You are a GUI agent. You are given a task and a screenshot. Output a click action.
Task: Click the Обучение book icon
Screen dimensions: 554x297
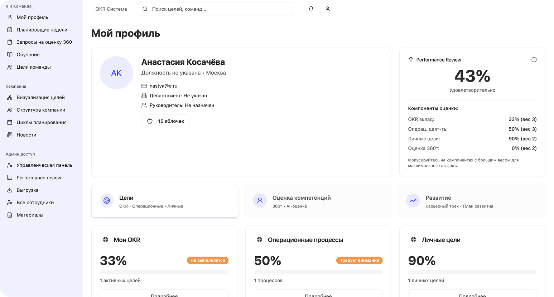(10, 54)
